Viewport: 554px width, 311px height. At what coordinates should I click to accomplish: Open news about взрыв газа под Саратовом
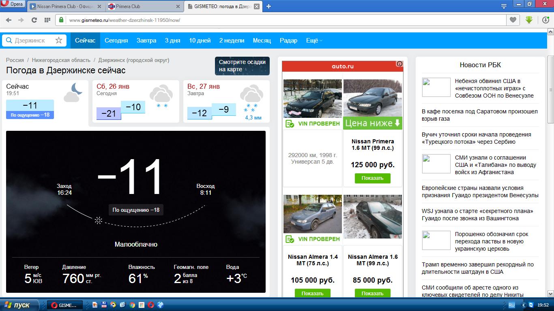pyautogui.click(x=480, y=115)
